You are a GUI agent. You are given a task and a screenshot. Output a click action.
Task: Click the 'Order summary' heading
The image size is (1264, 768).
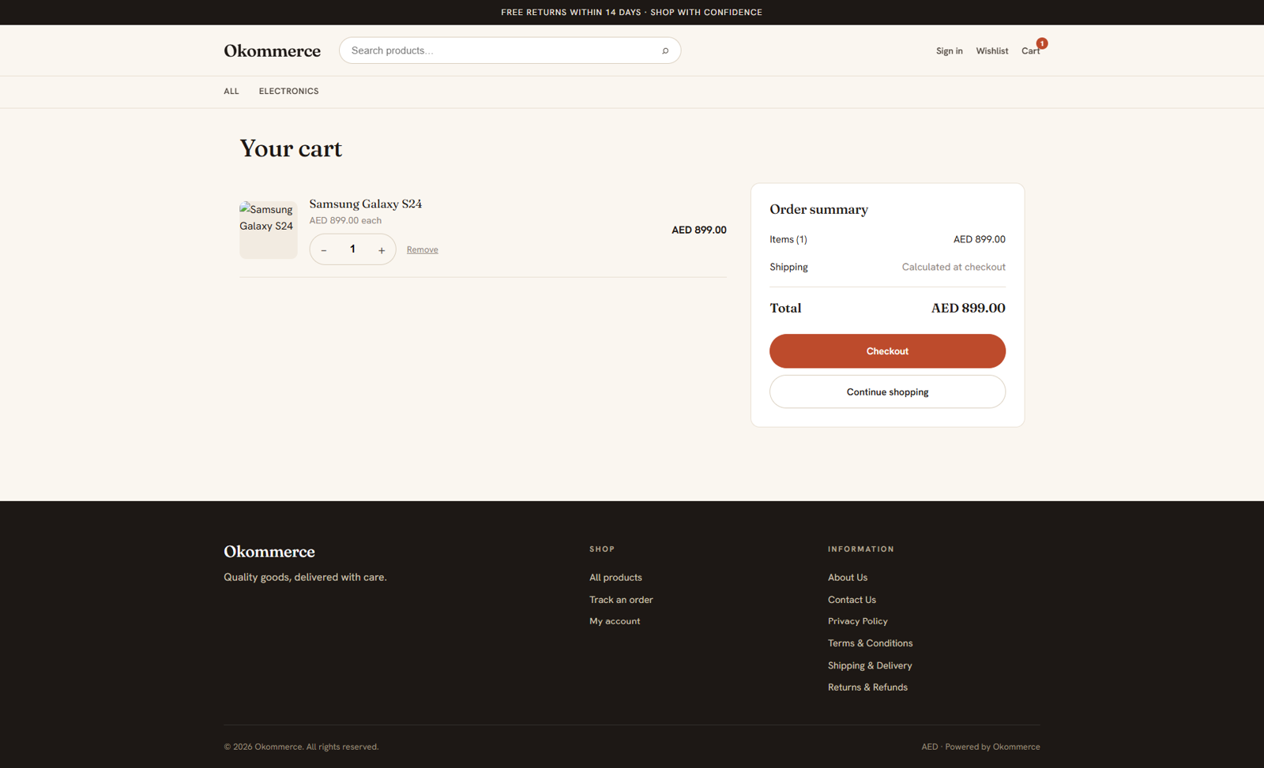click(x=818, y=209)
